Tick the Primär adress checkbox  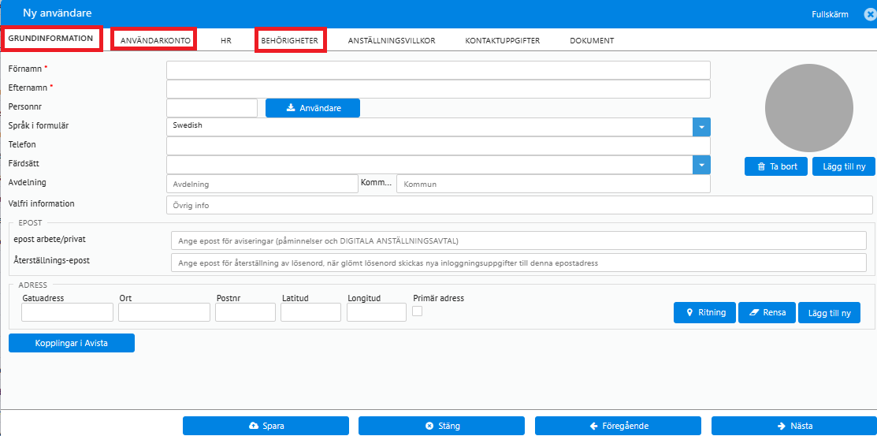coord(418,311)
